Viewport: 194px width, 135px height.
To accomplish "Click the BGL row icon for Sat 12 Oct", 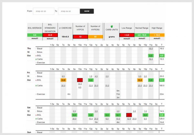I will [36, 115].
